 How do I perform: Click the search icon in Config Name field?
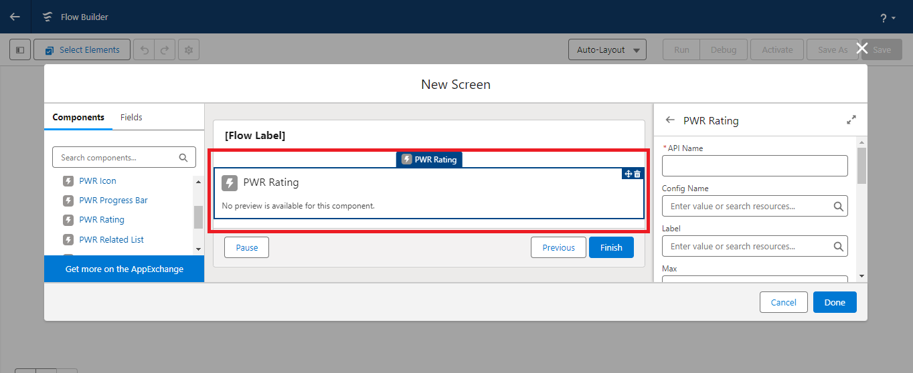[x=839, y=207]
